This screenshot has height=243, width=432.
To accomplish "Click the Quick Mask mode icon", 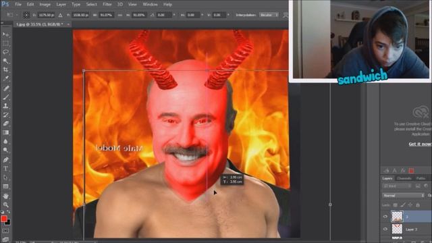I will (x=5, y=231).
